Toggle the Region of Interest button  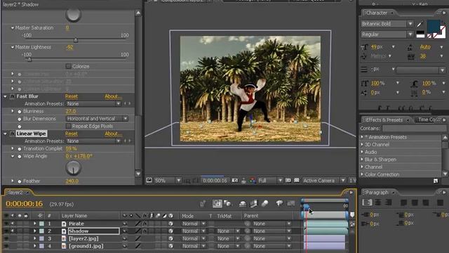[x=288, y=181]
